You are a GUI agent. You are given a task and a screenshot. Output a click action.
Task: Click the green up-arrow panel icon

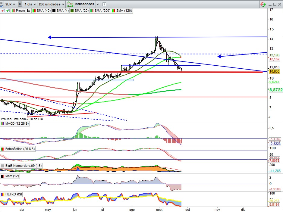click(x=8, y=11)
